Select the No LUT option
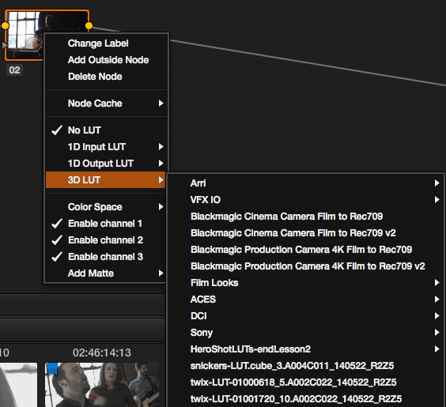The height and width of the screenshot is (407, 446). (106, 130)
